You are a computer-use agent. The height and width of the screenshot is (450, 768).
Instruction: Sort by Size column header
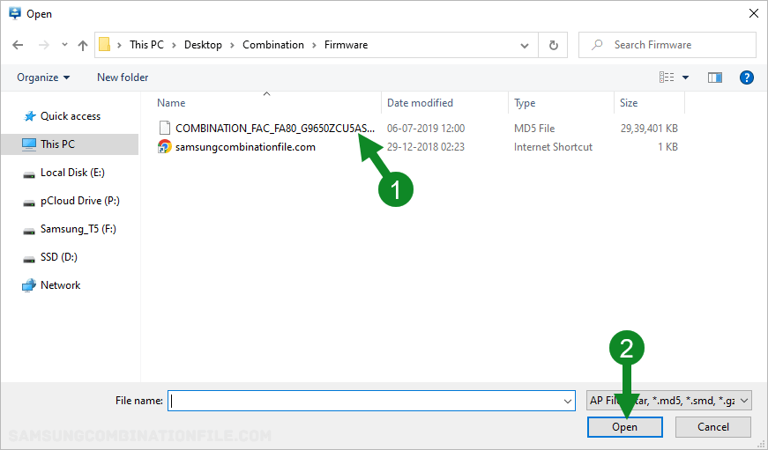coord(629,103)
